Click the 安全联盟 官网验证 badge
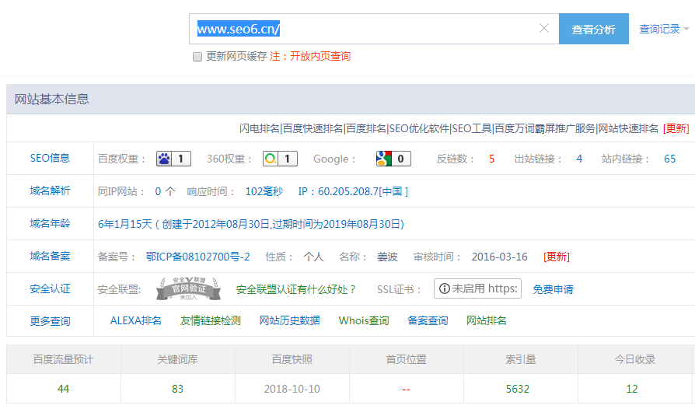Image resolution: width=695 pixels, height=409 pixels. click(183, 288)
